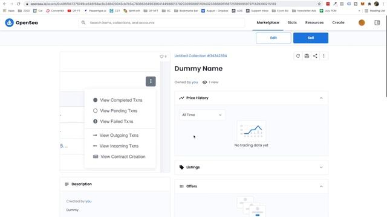Select View Failed Txns
Viewport: 387px width, 217px height.
113,121
